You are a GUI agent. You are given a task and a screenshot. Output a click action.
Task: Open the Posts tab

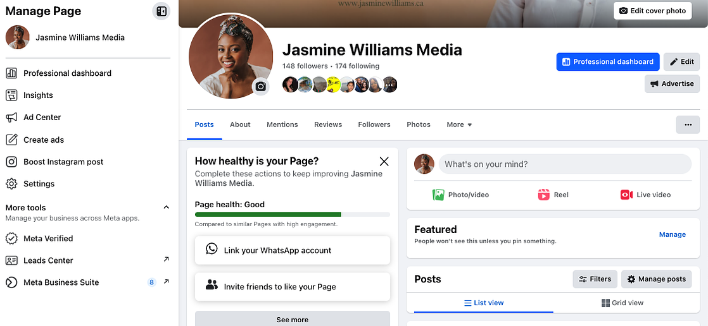pyautogui.click(x=204, y=124)
